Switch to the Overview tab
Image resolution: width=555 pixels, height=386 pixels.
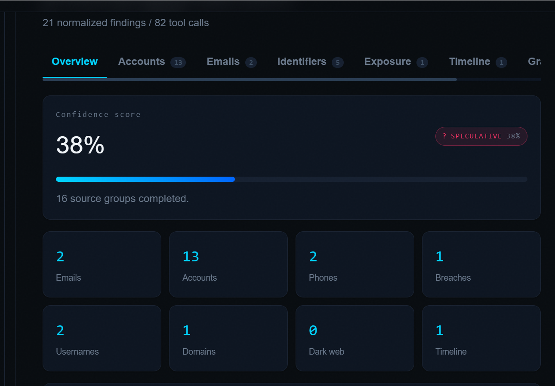[x=74, y=62]
